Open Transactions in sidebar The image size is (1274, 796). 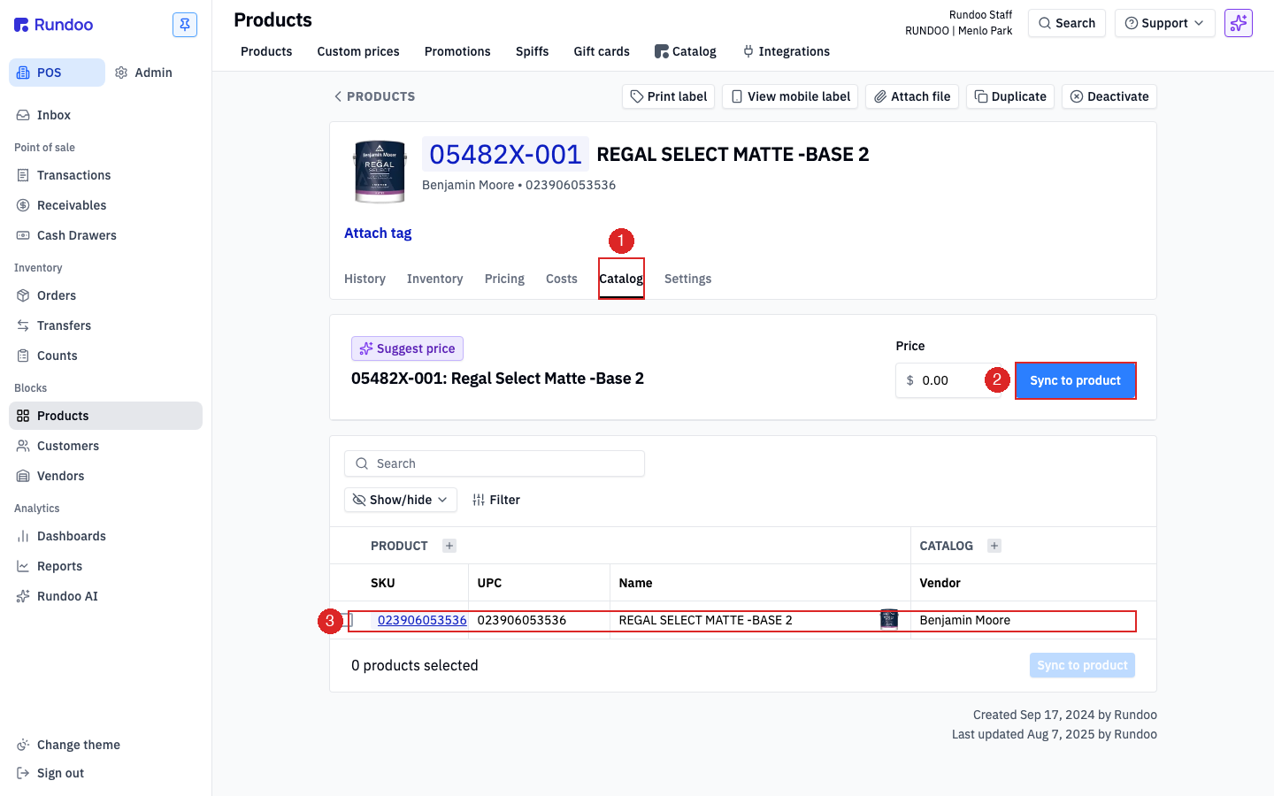click(x=106, y=175)
